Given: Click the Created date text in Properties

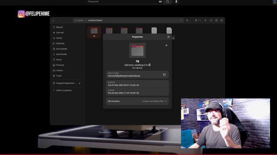Looking at the screenshot, I should tap(123, 93).
